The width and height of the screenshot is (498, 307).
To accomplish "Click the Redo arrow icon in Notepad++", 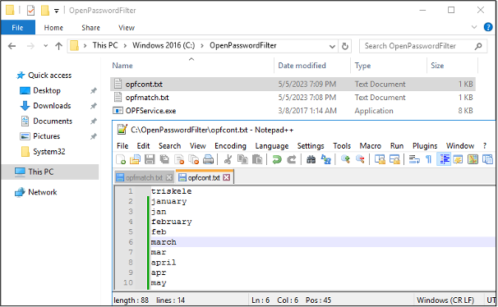I will coord(291,159).
